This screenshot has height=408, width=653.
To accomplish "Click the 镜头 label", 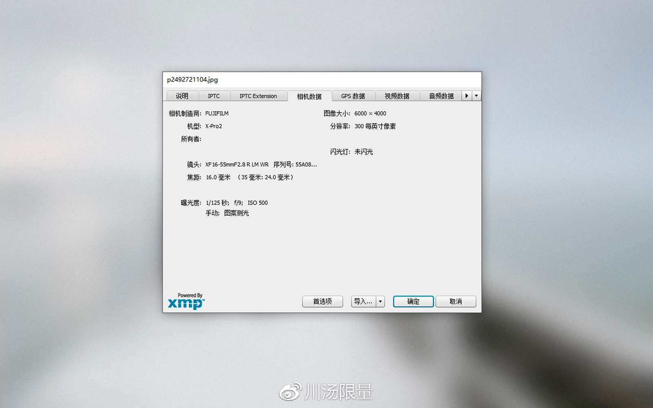I will pos(194,164).
